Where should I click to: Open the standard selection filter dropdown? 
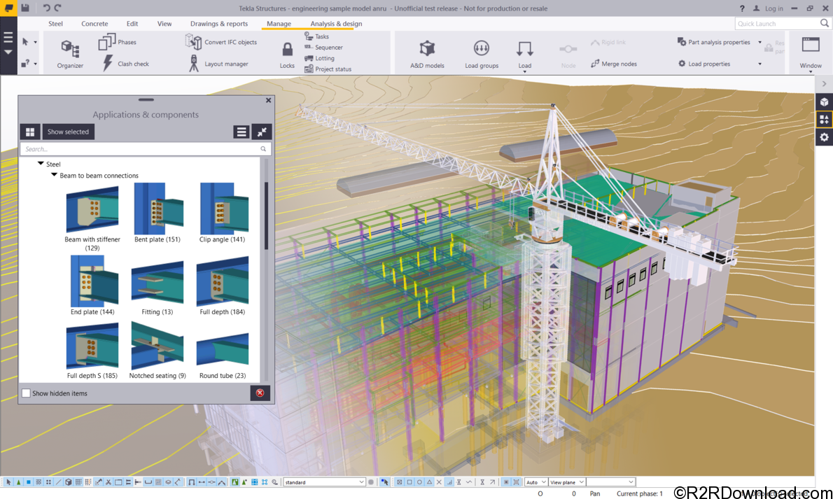click(x=324, y=482)
